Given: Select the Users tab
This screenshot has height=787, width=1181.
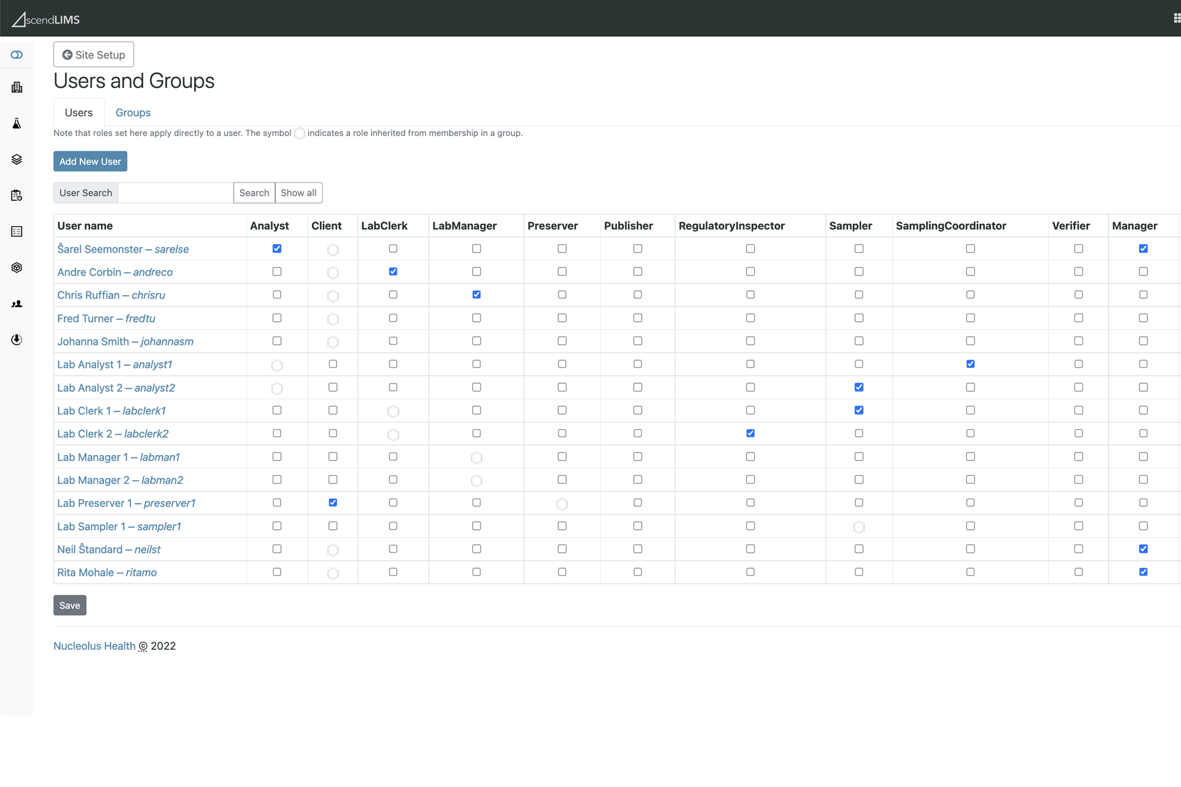Looking at the screenshot, I should pos(79,113).
